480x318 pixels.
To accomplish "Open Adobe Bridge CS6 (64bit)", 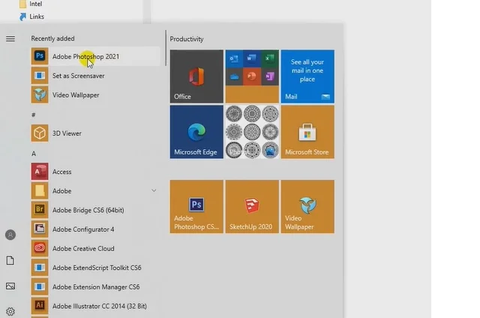I will [x=95, y=210].
